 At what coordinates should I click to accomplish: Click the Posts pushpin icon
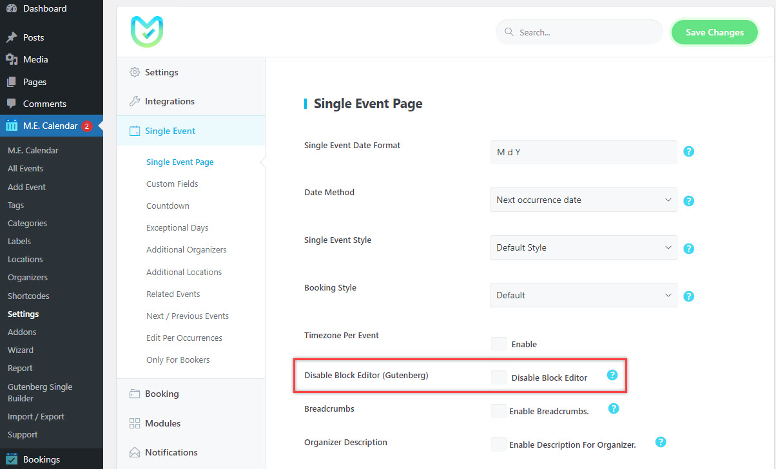12,37
